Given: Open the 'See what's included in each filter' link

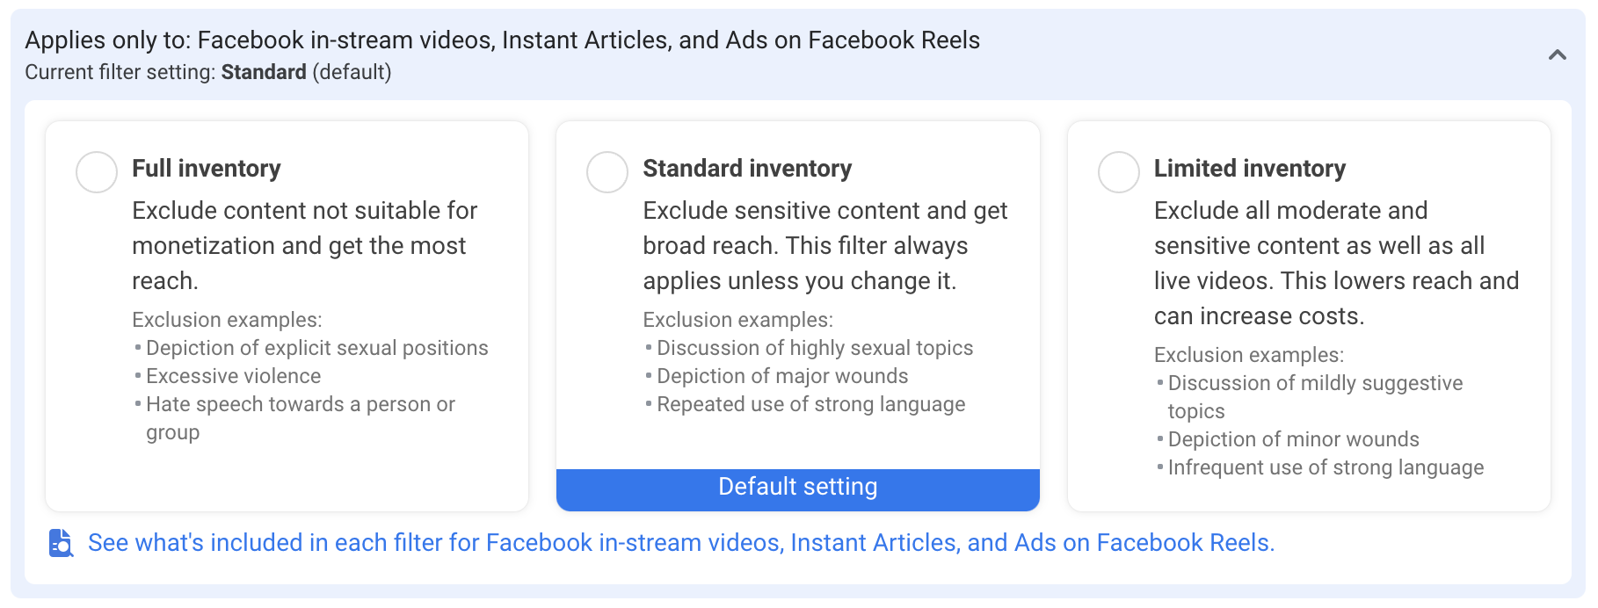Looking at the screenshot, I should (681, 543).
